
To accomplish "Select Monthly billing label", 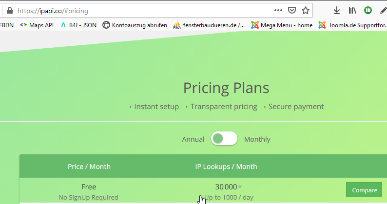I will pos(257,139).
